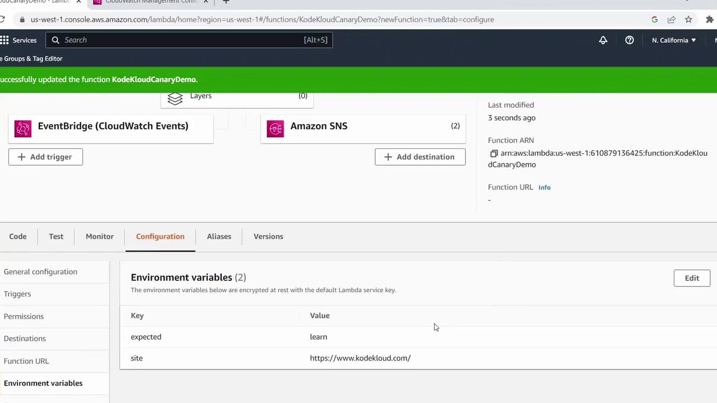Click the Value column header

(x=320, y=316)
